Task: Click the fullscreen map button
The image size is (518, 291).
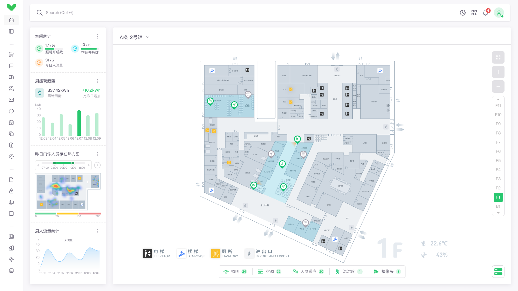Action: coord(498,57)
